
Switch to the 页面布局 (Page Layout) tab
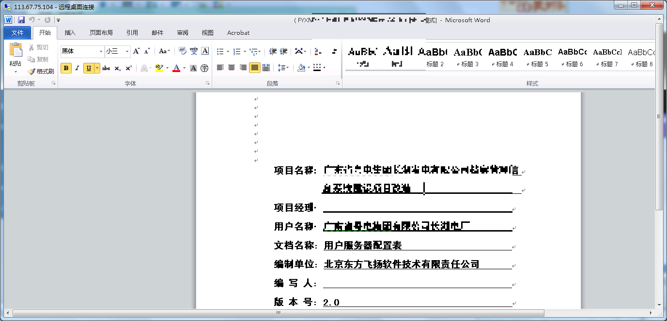(101, 33)
